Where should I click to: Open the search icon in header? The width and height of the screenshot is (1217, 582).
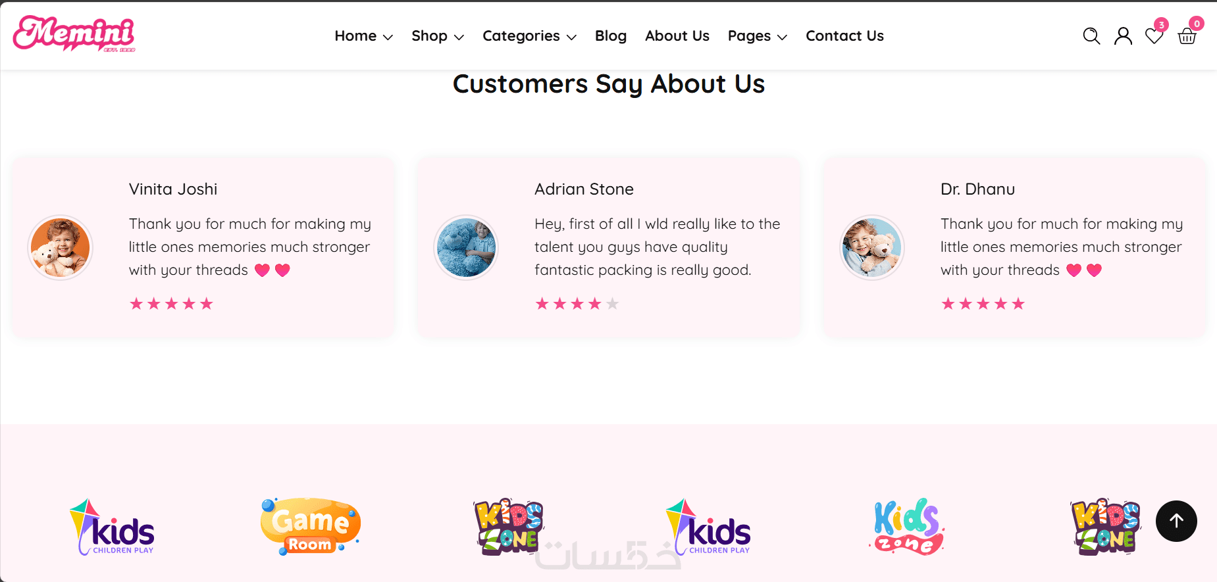[x=1091, y=36]
